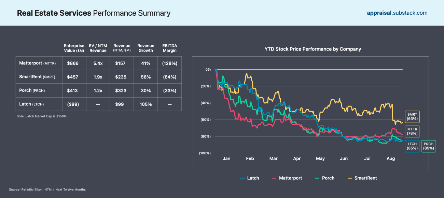The height and width of the screenshot is (198, 444).
Task: Select the 56% revenue growth cell
Action: coord(146,77)
